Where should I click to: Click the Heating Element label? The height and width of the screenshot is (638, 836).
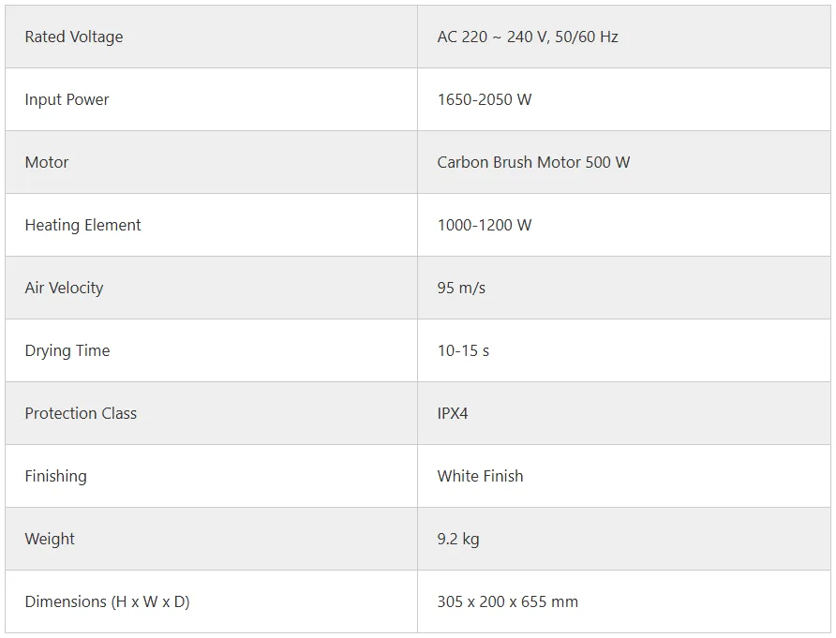click(x=82, y=226)
